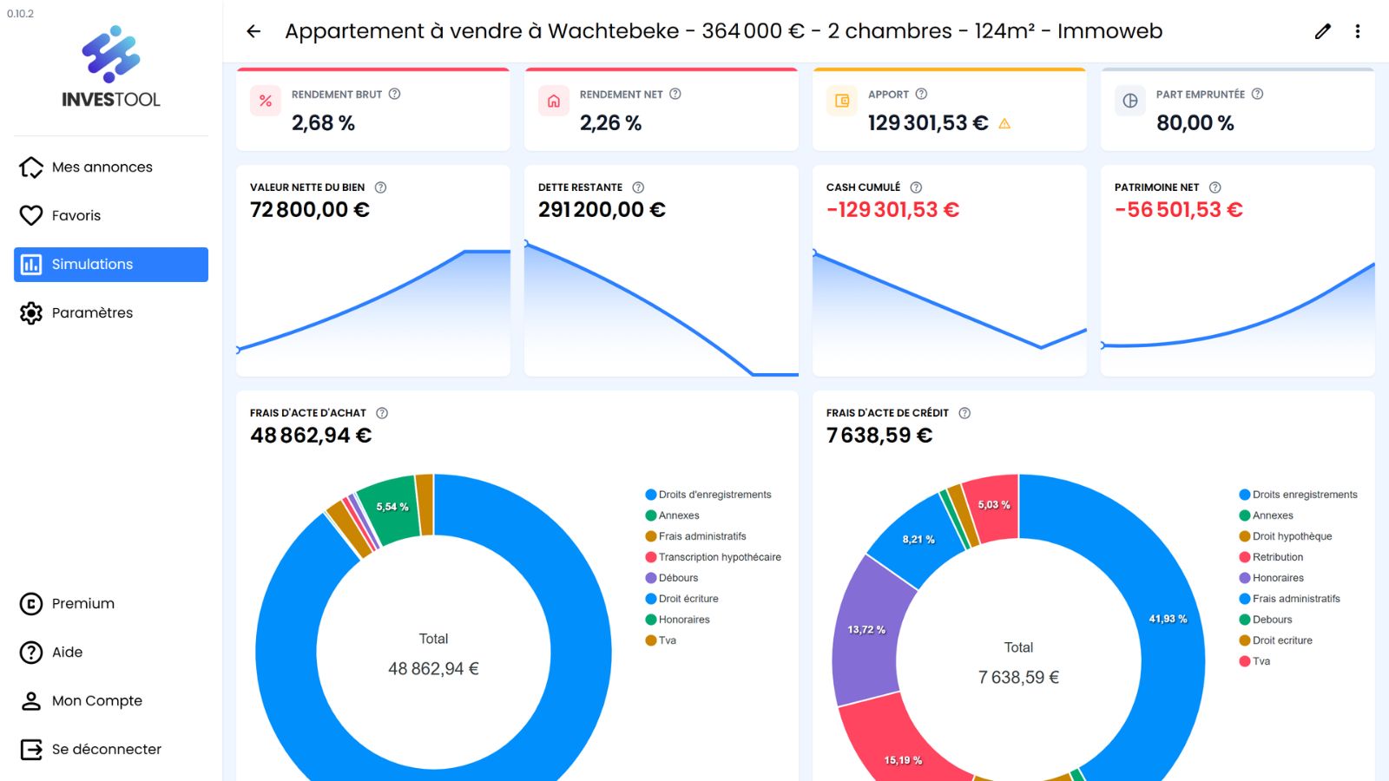
Task: Open the three-dot options menu
Action: pos(1358,31)
